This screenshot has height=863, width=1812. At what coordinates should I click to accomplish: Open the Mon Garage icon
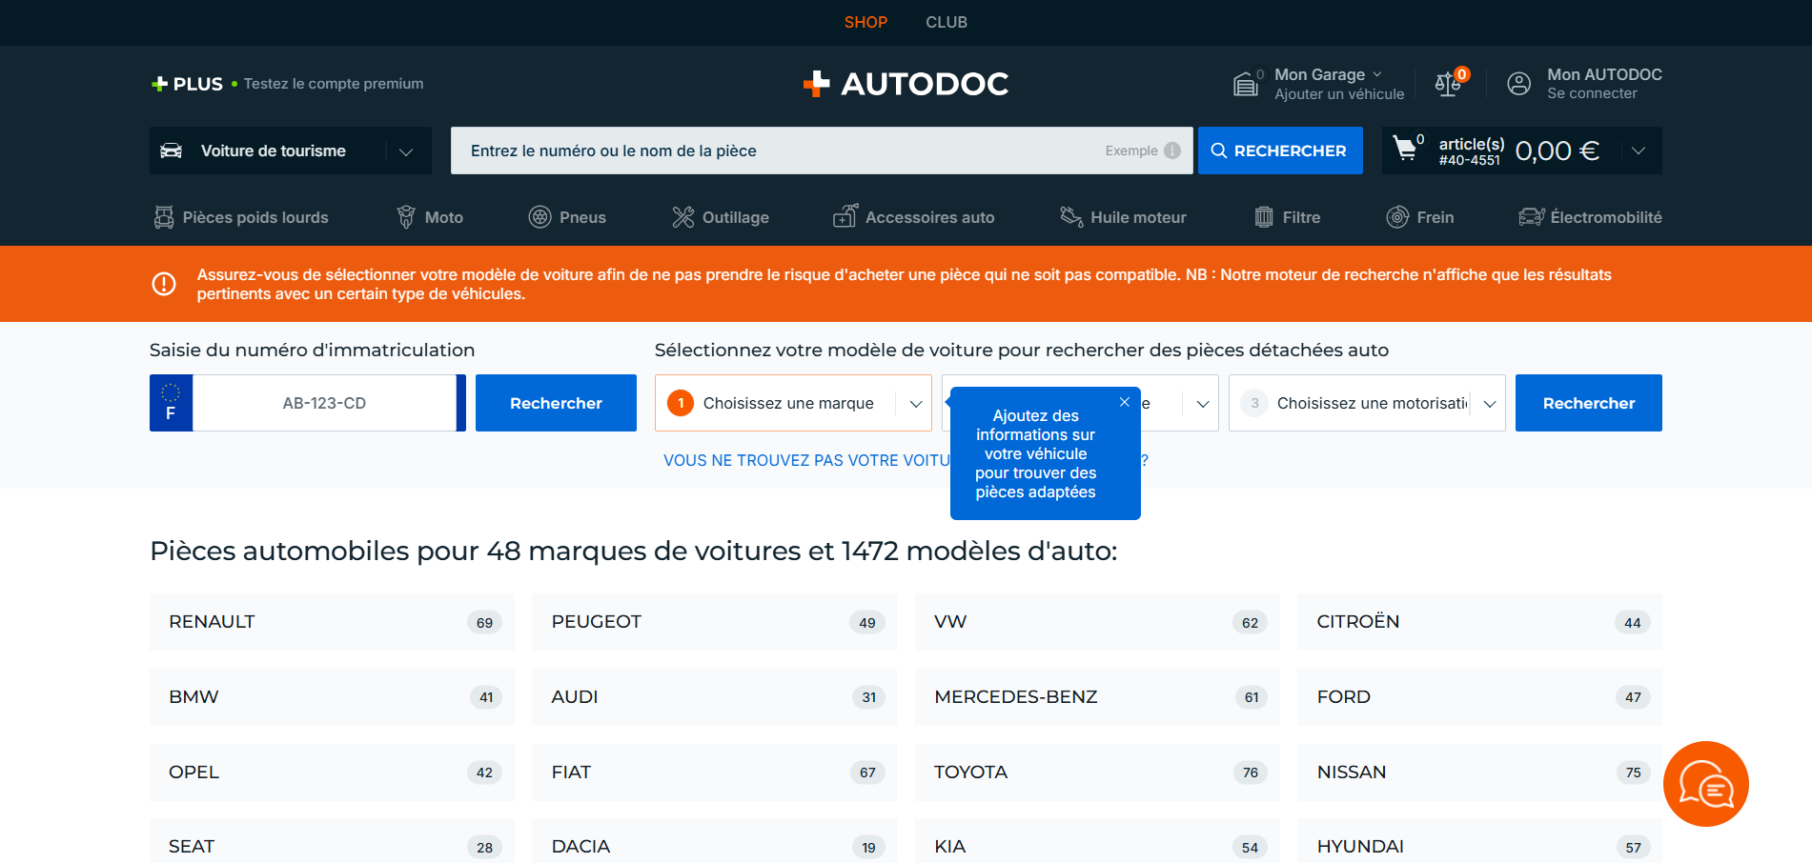[1246, 84]
